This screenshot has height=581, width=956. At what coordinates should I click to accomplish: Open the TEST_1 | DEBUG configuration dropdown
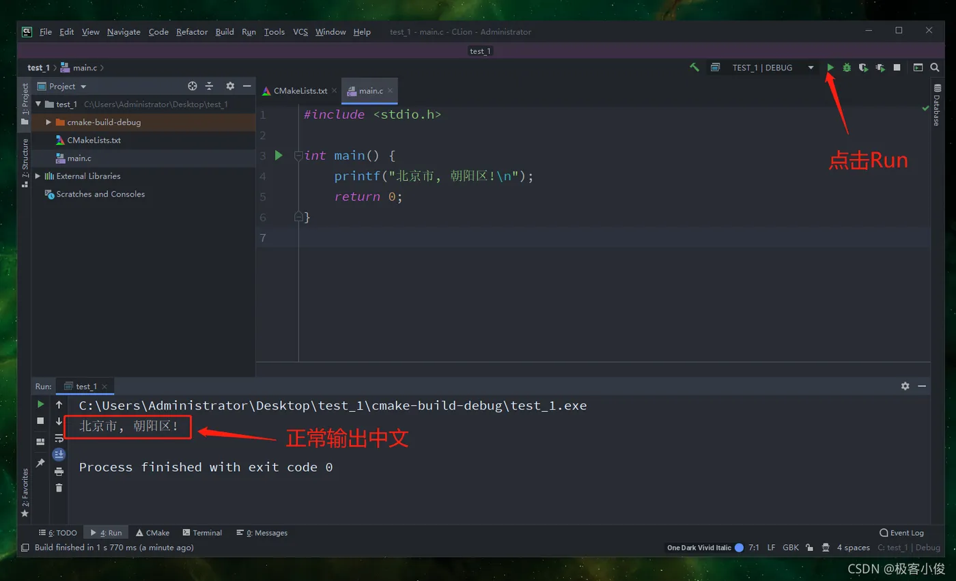763,68
